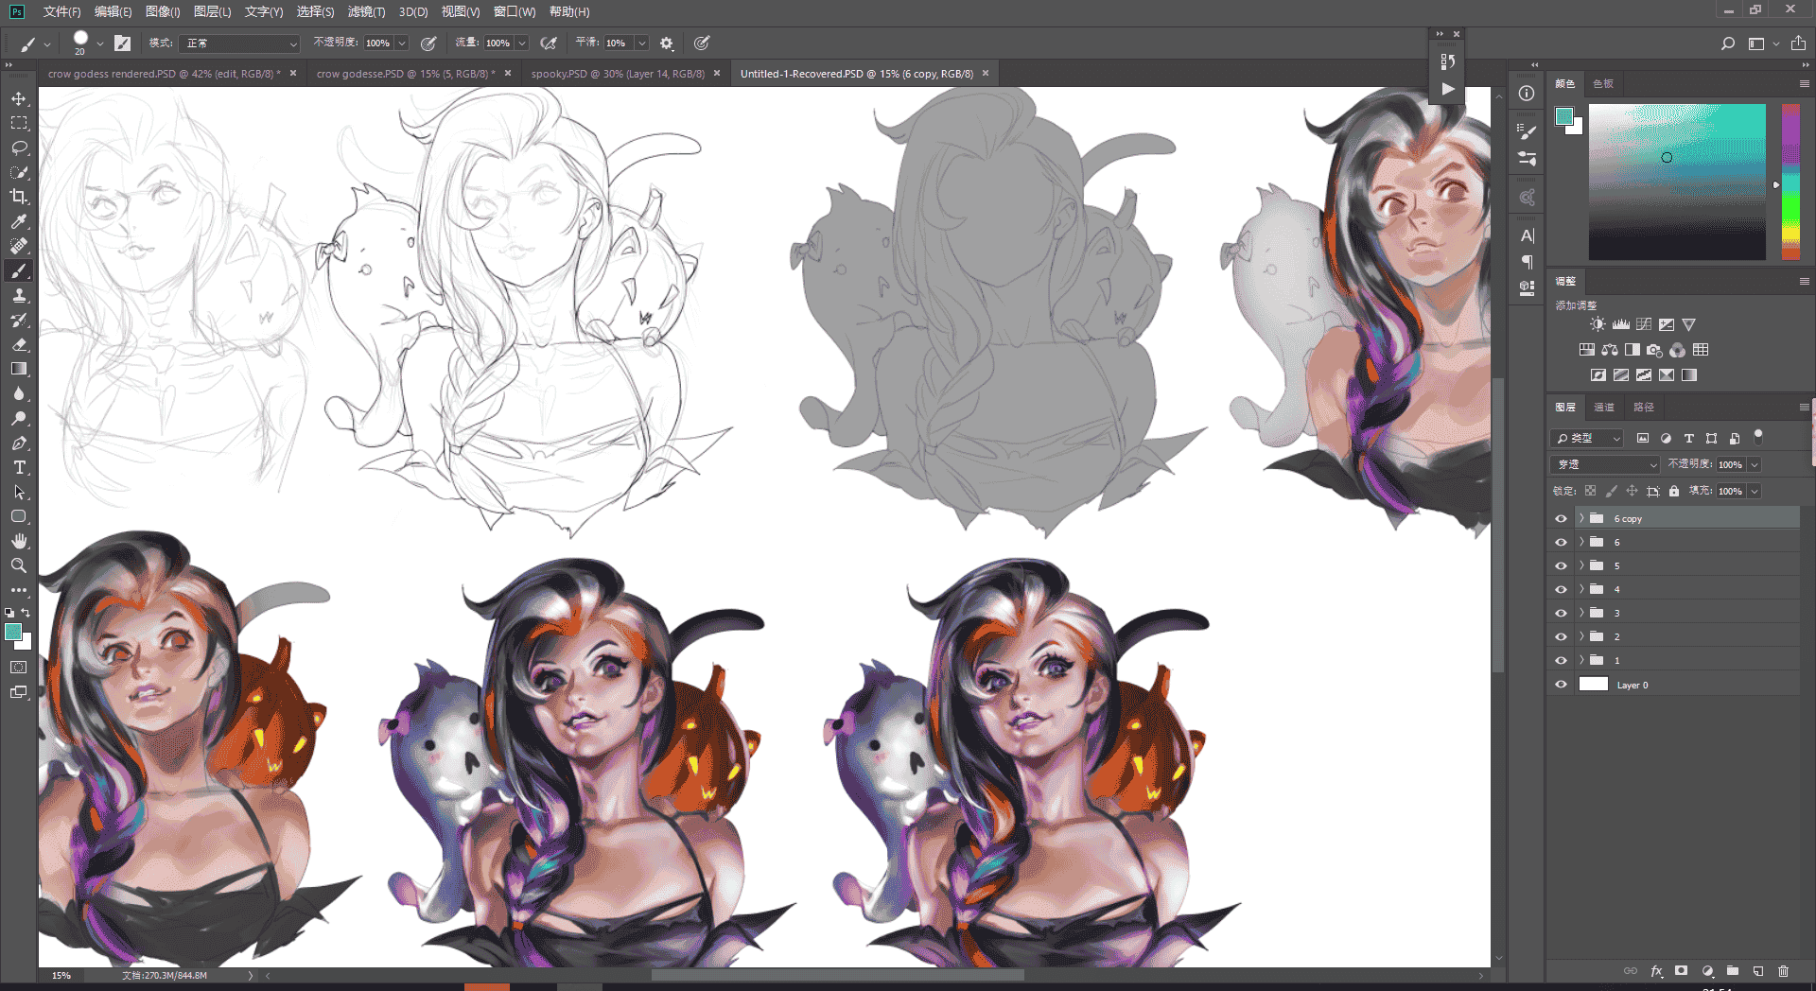1816x991 pixels.
Task: Toggle visibility of layer group 1
Action: (1561, 660)
